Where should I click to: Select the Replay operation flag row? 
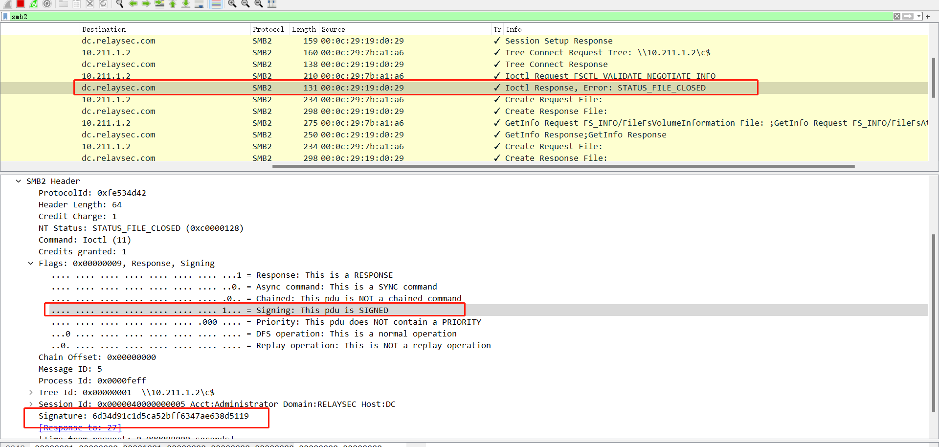click(x=271, y=345)
